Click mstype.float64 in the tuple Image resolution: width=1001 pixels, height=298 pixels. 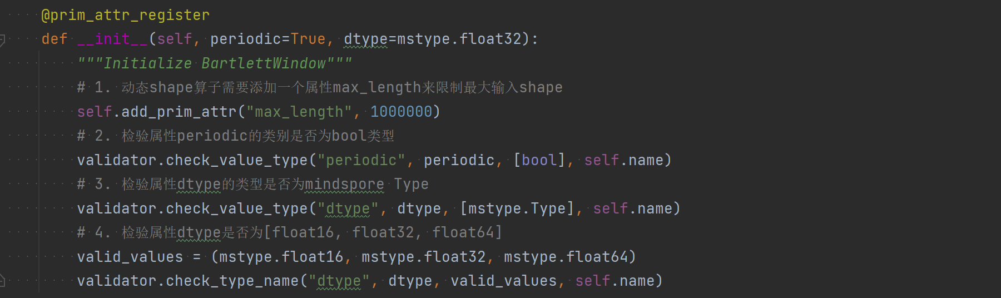pos(566,257)
